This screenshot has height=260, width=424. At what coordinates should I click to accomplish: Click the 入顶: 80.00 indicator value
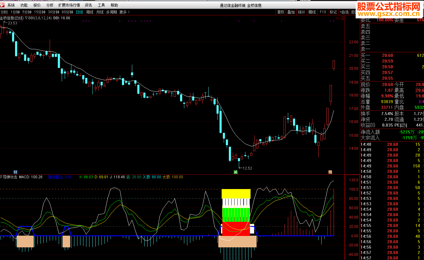point(152,177)
